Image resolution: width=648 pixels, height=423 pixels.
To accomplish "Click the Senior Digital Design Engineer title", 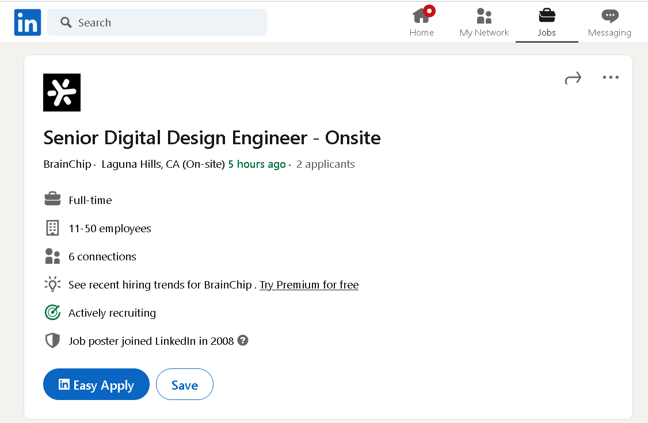I will pyautogui.click(x=212, y=138).
